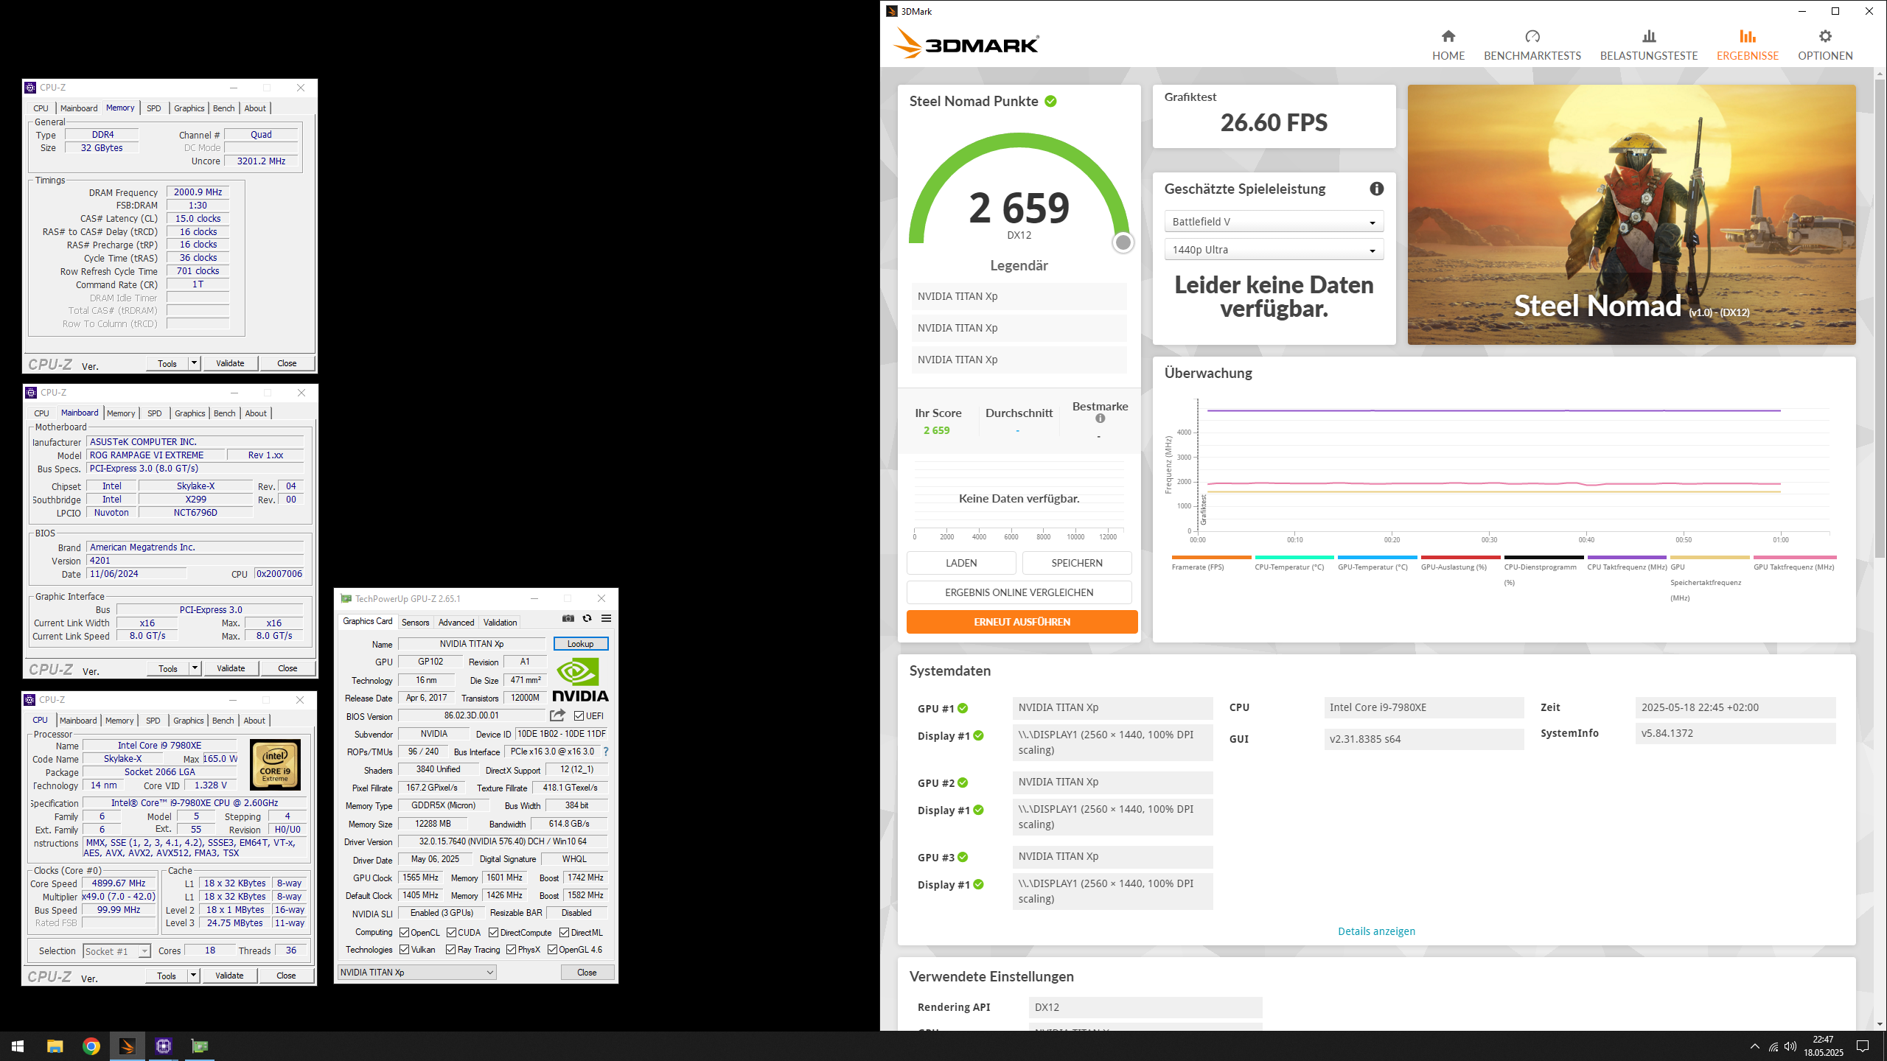The height and width of the screenshot is (1061, 1887).
Task: Click the SPEICHERN button
Action: click(1077, 563)
